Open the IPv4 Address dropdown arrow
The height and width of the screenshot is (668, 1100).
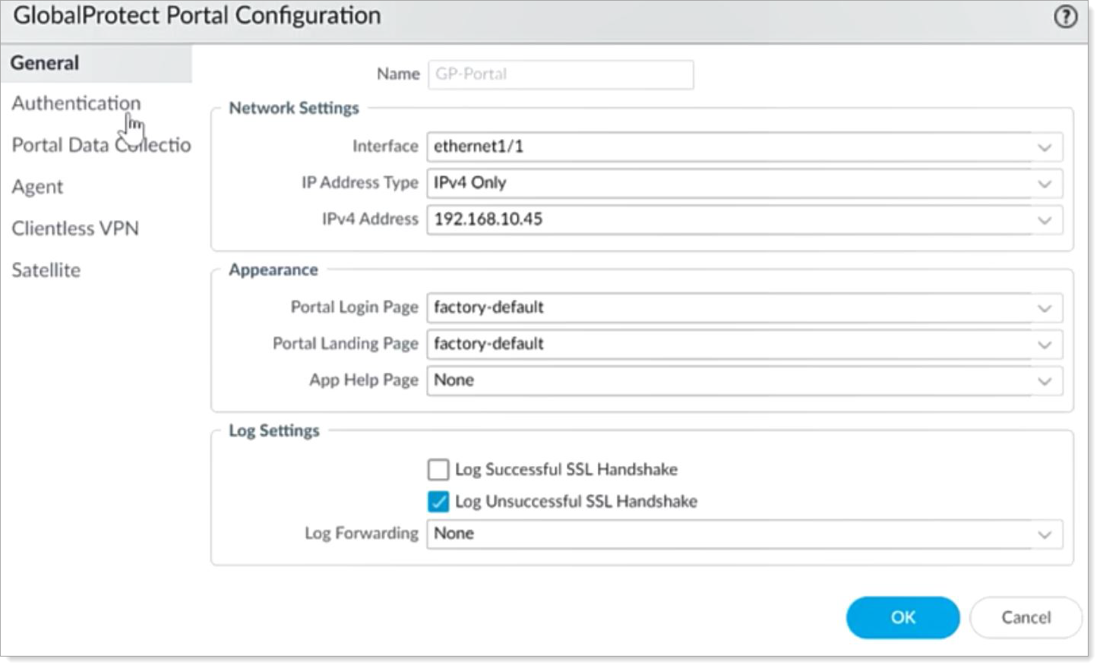coord(1045,220)
